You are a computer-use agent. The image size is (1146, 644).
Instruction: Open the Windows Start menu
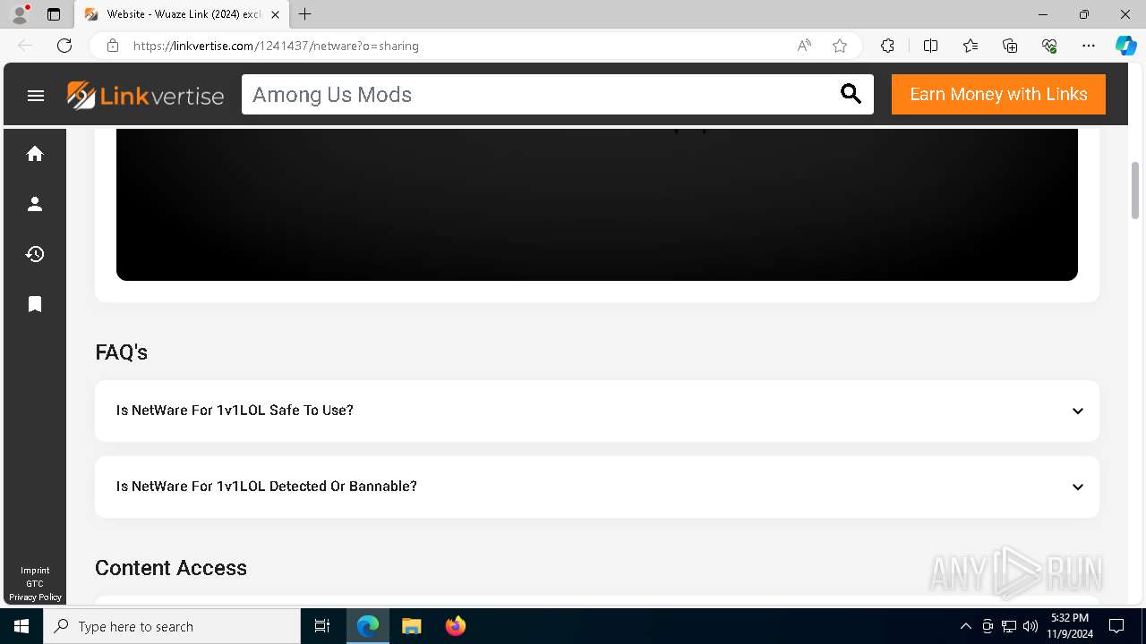click(x=21, y=626)
